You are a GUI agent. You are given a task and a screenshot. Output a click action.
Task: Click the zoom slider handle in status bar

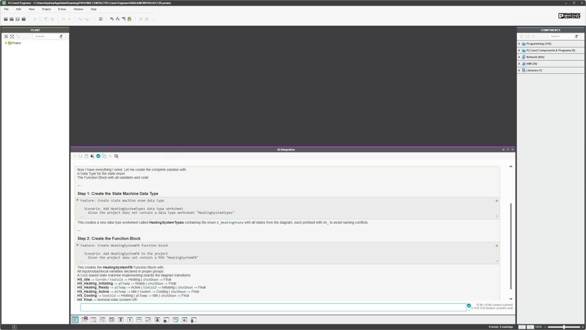[564, 327]
